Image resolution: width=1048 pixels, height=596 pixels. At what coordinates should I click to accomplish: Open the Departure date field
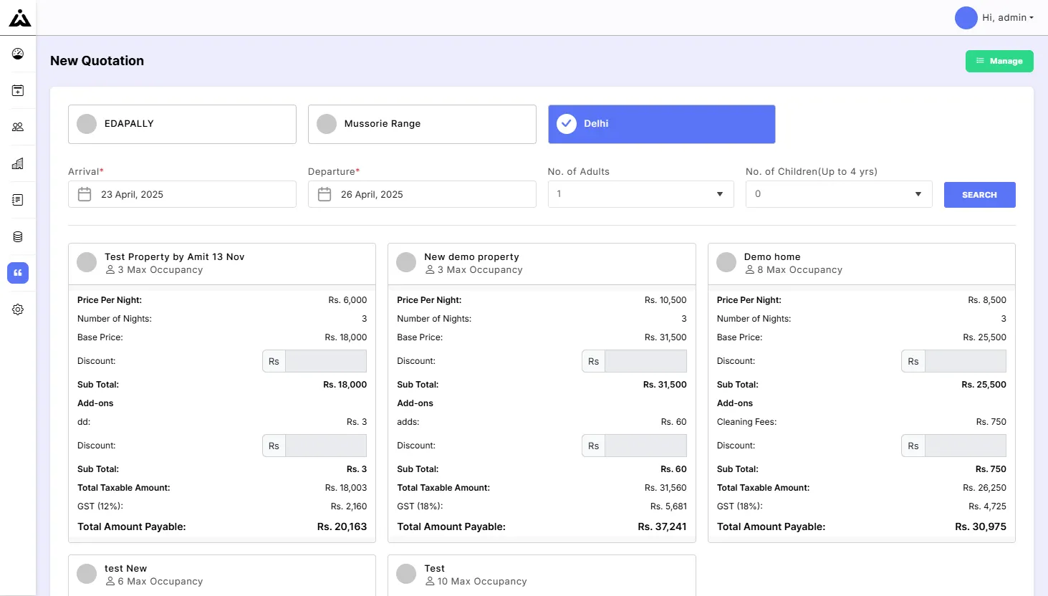click(x=422, y=194)
